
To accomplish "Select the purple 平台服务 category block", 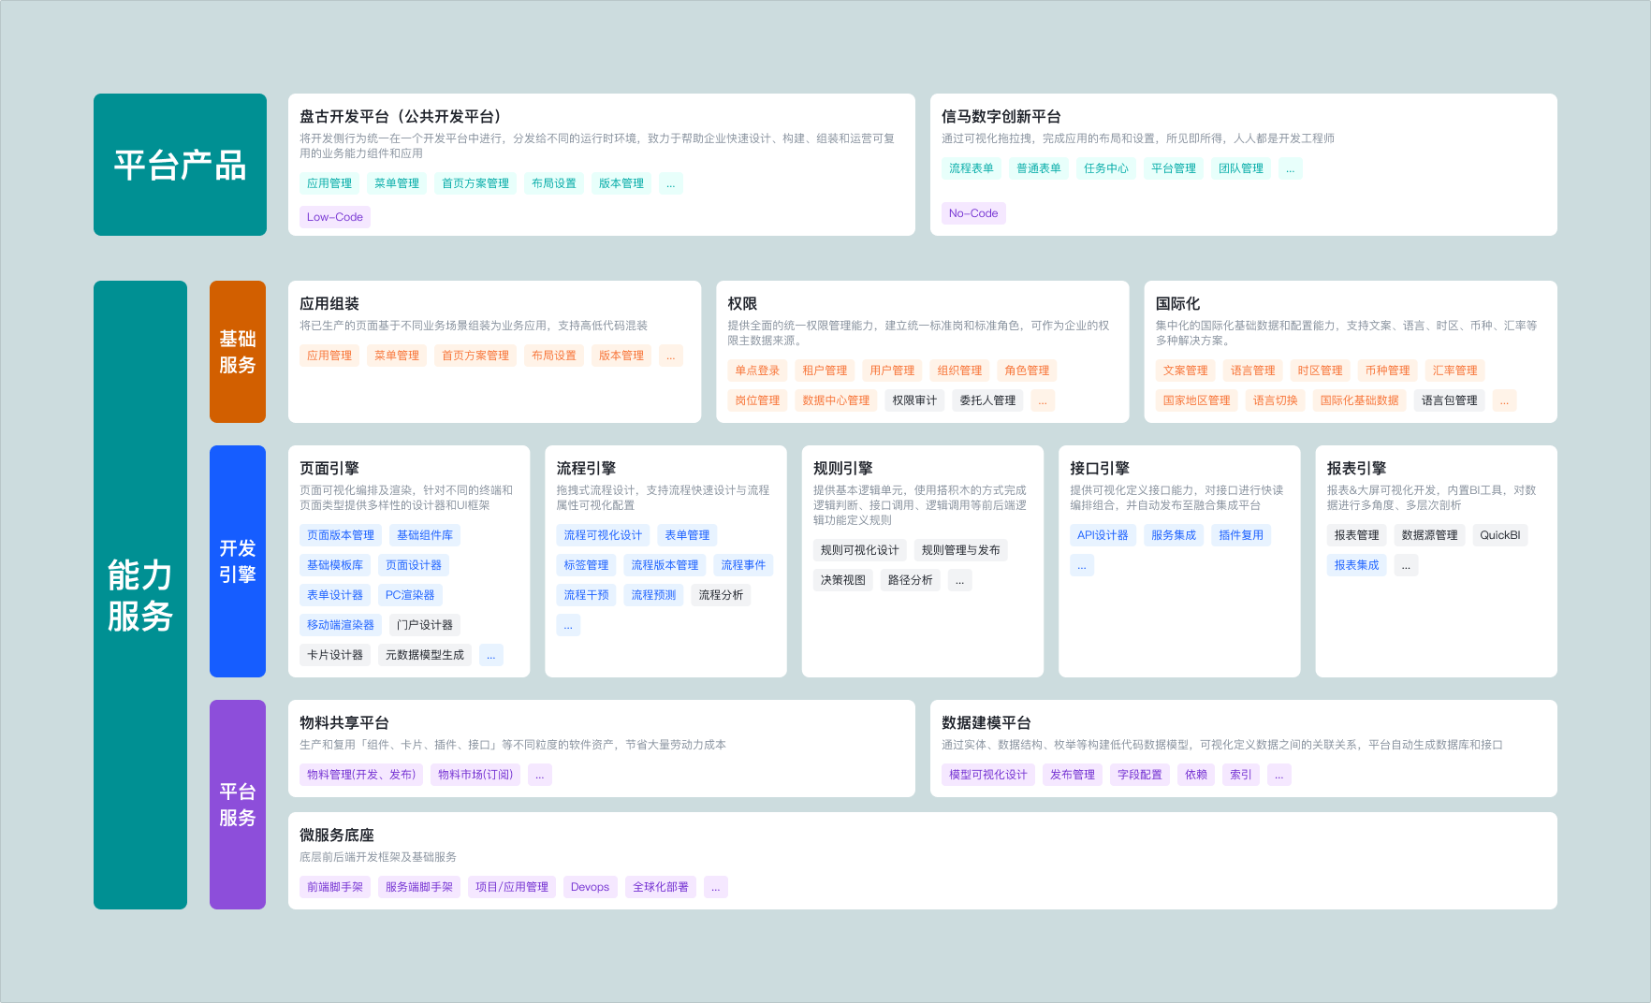I will coord(238,805).
